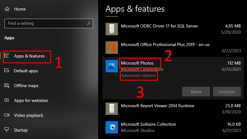Go to Default apps section
247x139 pixels.
(26, 71)
